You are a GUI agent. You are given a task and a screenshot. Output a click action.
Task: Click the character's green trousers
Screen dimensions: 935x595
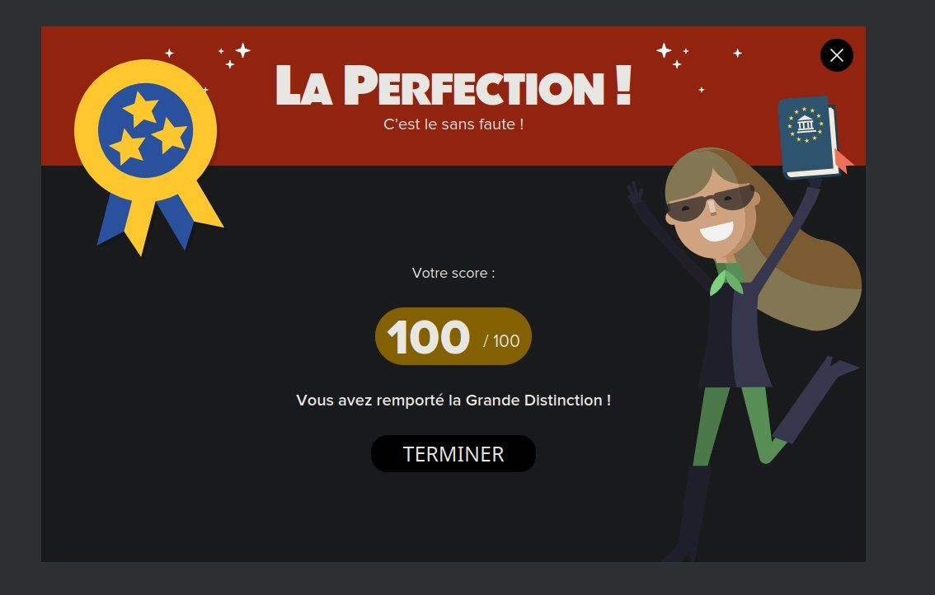pyautogui.click(x=738, y=424)
